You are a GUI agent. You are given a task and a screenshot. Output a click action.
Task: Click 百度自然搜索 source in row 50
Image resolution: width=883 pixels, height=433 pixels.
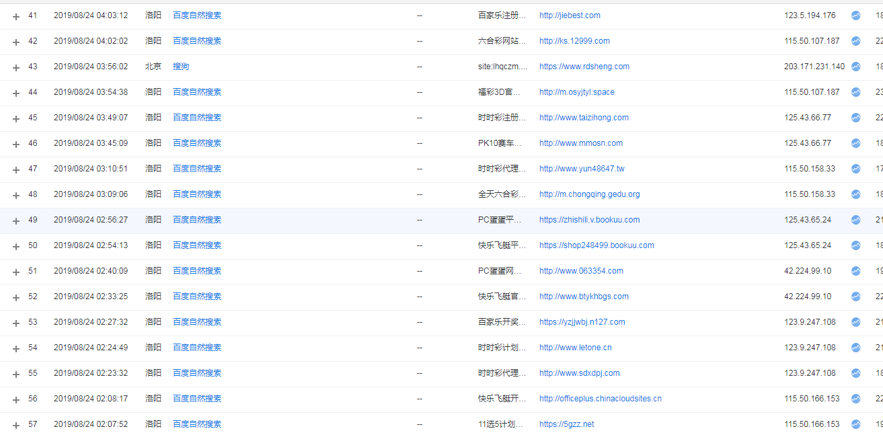point(196,245)
